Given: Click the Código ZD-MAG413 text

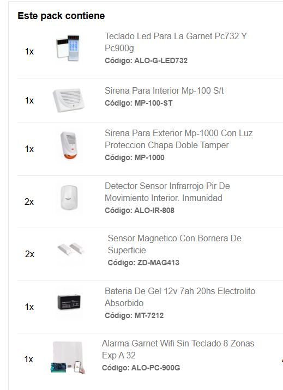Looking at the screenshot, I should pos(143,263).
